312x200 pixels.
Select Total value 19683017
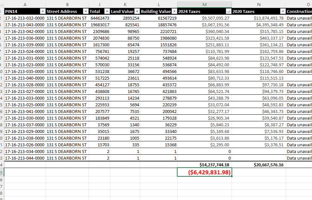click(x=99, y=25)
